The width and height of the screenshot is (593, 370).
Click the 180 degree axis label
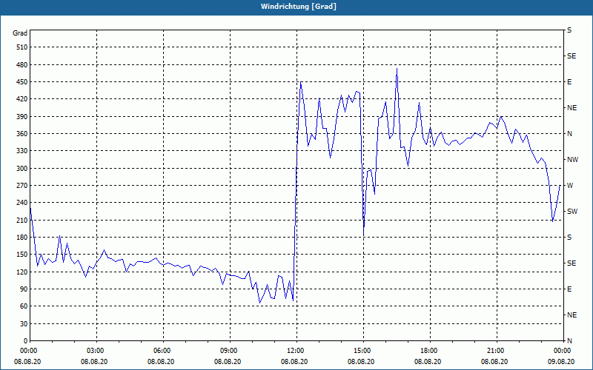(22, 238)
